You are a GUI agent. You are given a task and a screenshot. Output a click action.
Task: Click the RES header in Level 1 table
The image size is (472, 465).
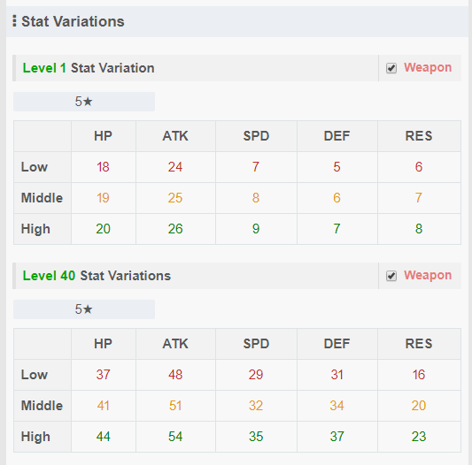[419, 136]
